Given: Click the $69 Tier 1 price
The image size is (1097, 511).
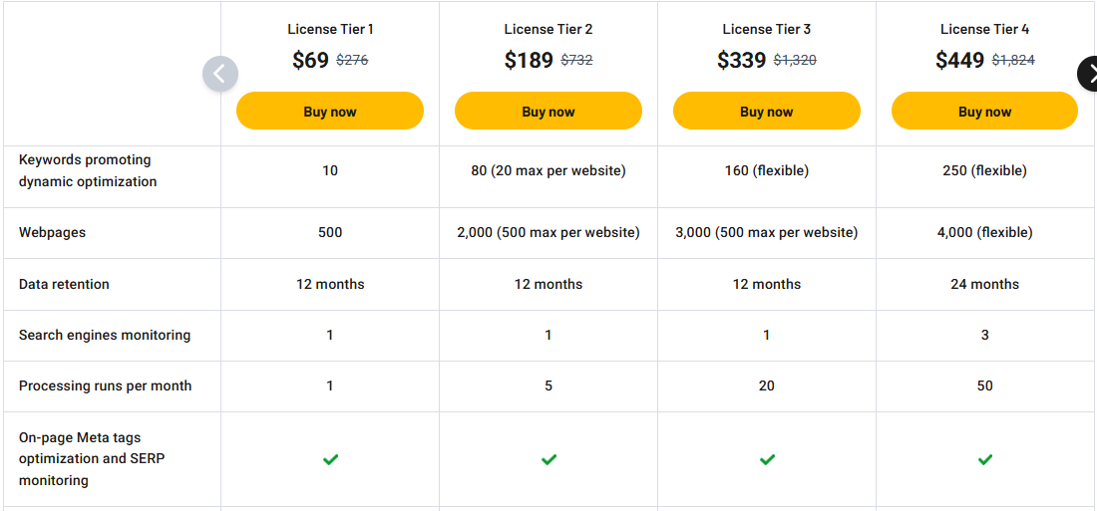Looking at the screenshot, I should (x=310, y=60).
